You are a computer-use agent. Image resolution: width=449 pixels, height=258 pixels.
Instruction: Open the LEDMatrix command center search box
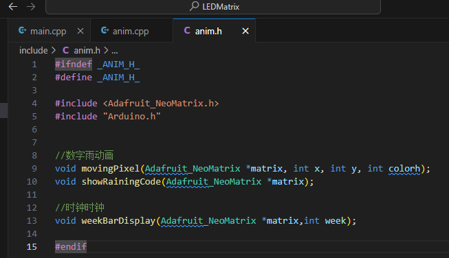213,7
